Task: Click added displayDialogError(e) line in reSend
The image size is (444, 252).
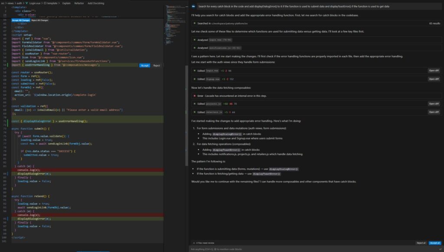Action: click(x=88, y=219)
